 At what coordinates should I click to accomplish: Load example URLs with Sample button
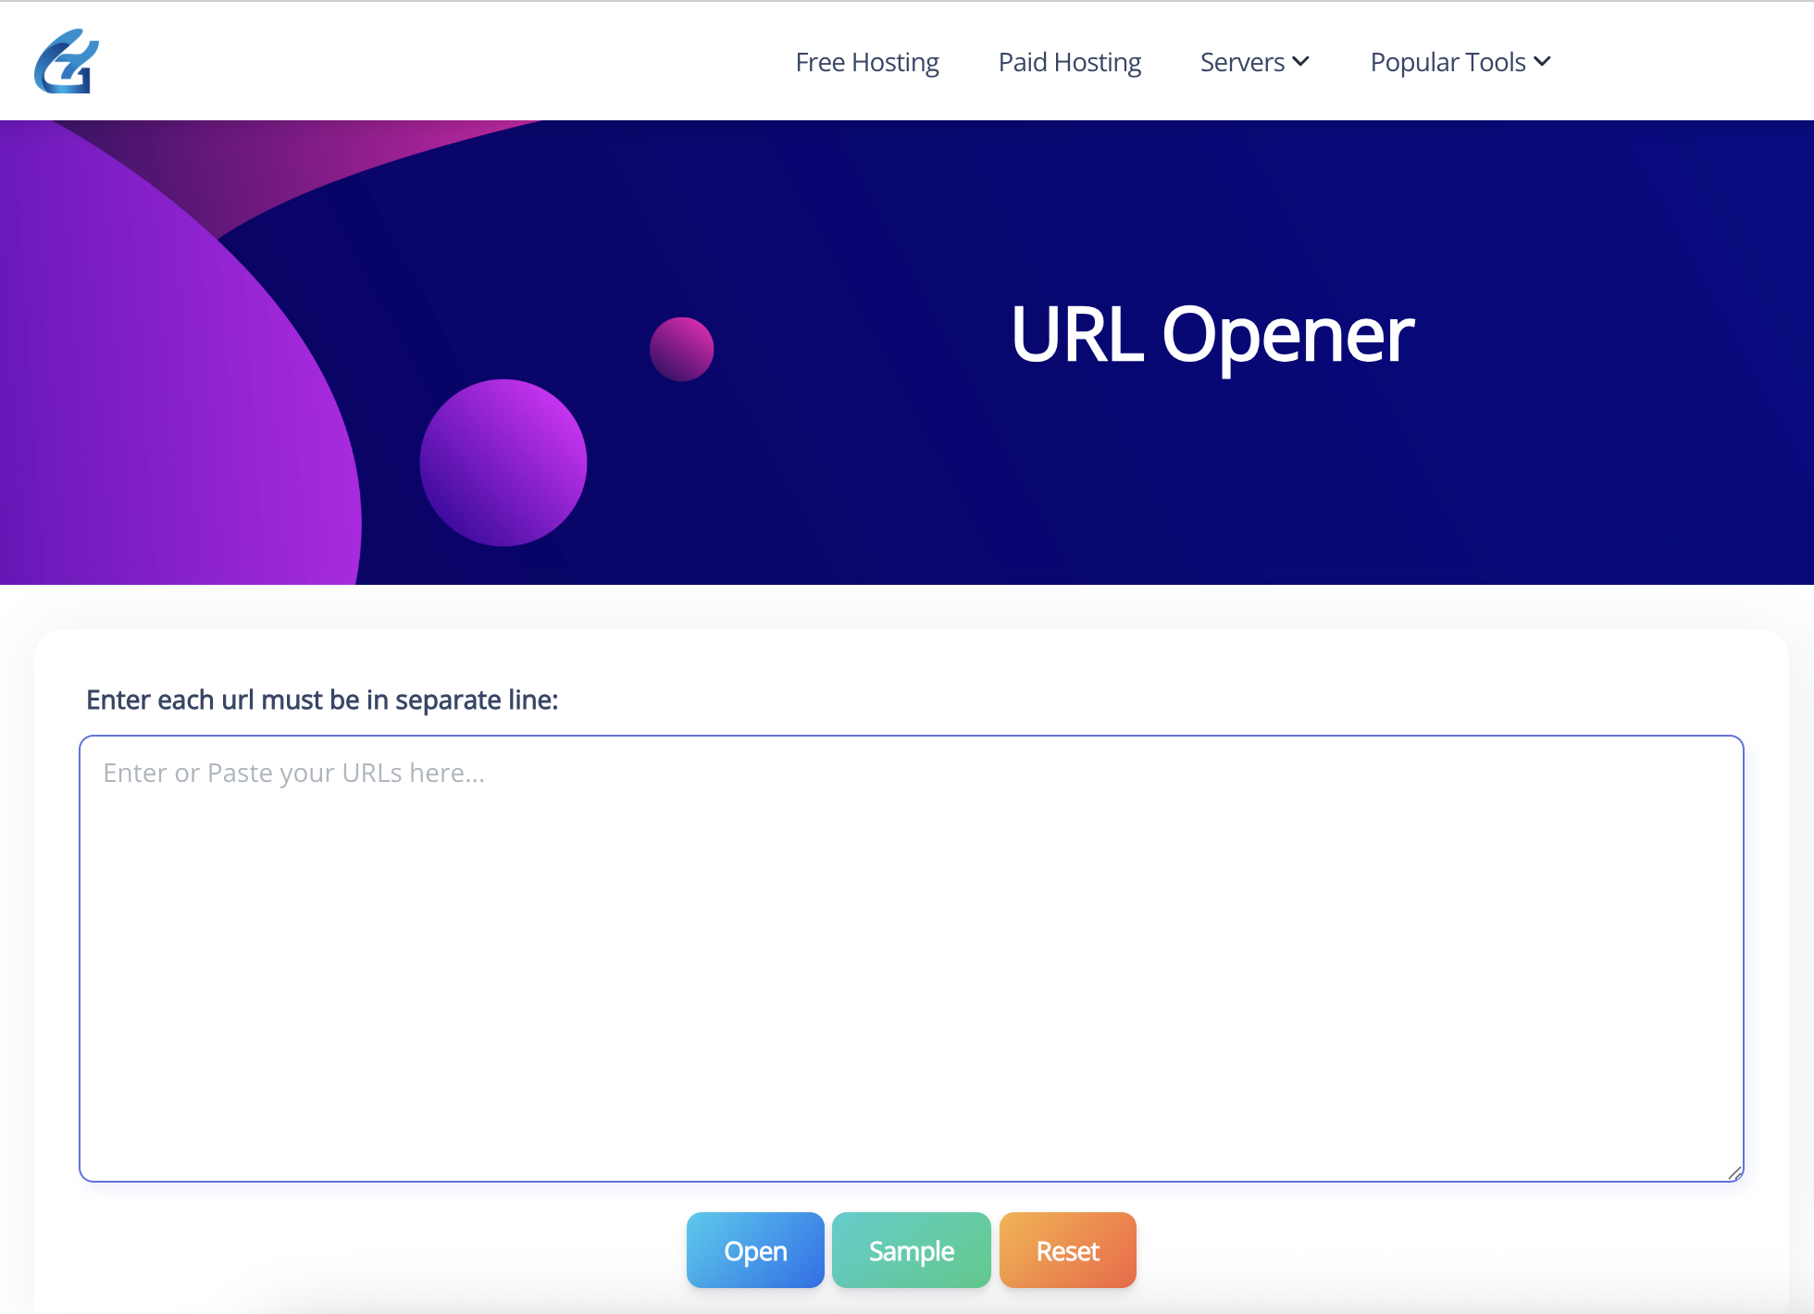click(911, 1250)
